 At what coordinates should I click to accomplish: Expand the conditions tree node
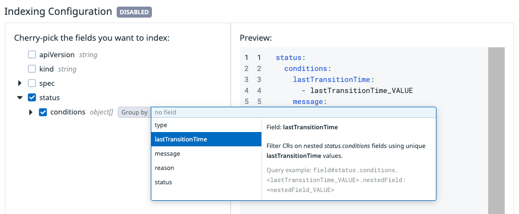coord(31,112)
